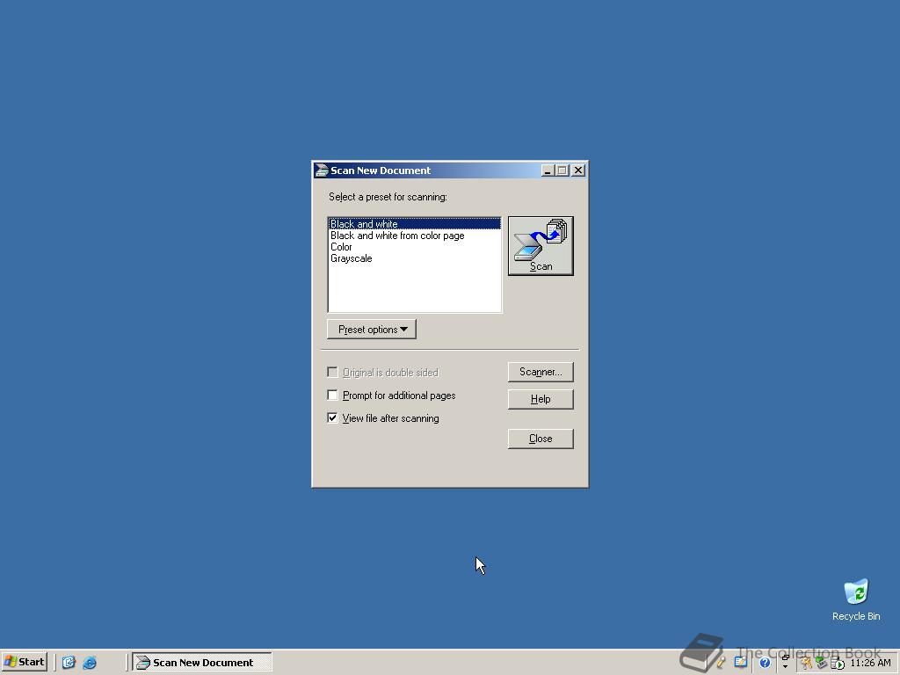The image size is (900, 675).
Task: Toggle Prompt for additional pages checkbox
Action: (332, 395)
